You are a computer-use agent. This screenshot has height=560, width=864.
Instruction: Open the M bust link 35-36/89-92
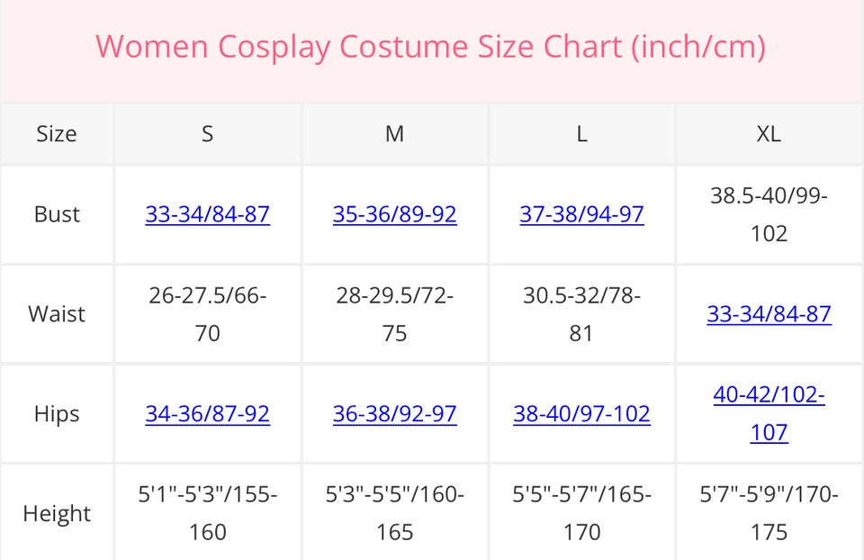394,214
